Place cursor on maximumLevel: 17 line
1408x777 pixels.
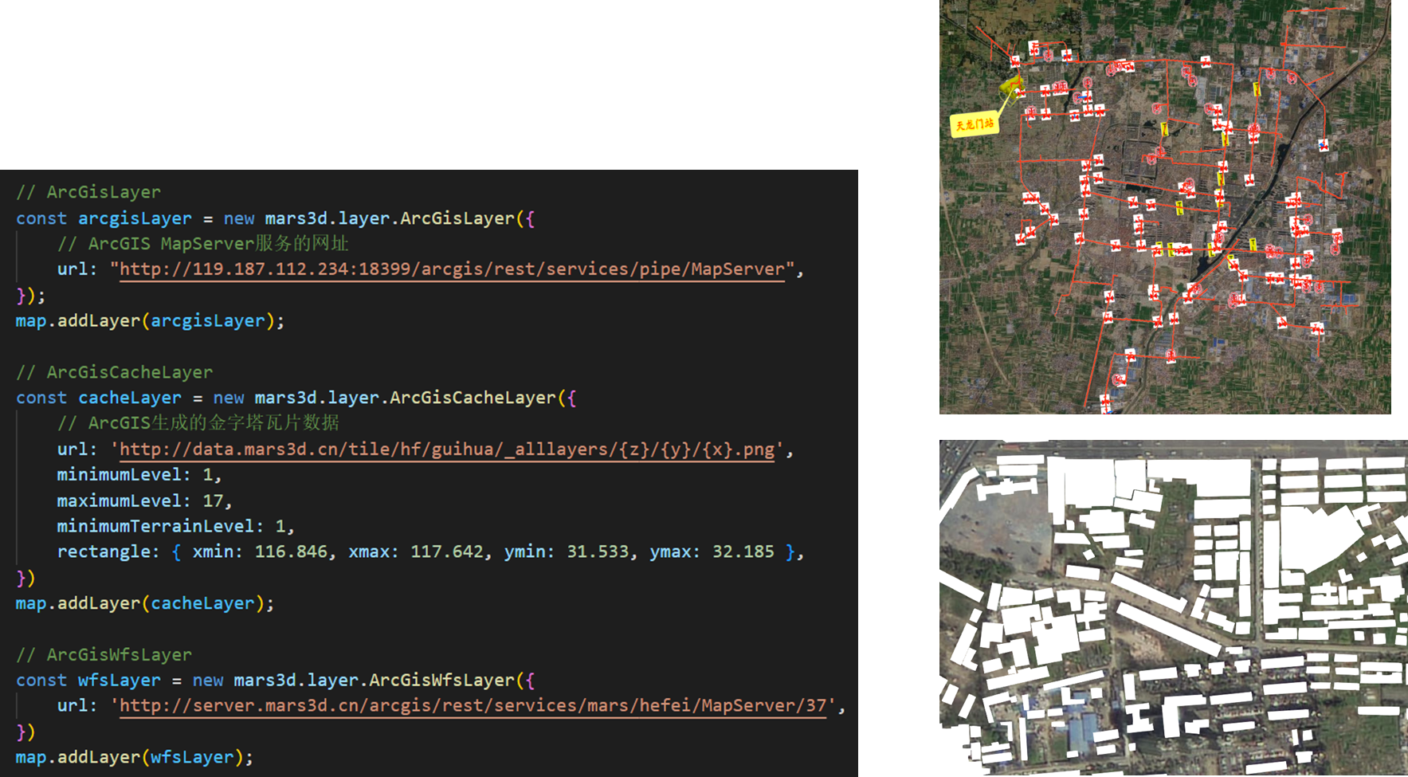coord(143,501)
